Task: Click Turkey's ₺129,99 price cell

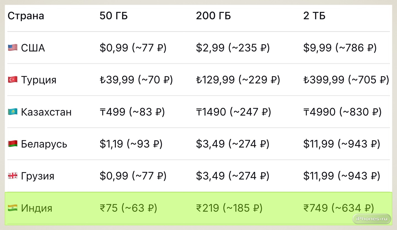Action: [x=238, y=80]
